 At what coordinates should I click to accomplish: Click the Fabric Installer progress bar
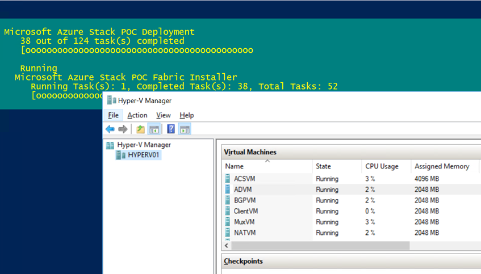pyautogui.click(x=67, y=95)
